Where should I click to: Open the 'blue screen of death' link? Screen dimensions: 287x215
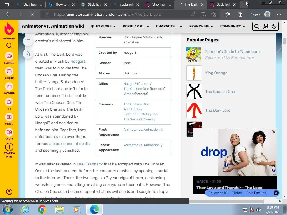pos(71,144)
